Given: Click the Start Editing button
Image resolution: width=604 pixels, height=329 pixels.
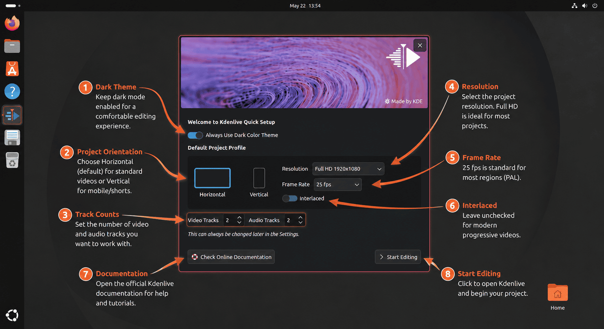Looking at the screenshot, I should (x=398, y=257).
